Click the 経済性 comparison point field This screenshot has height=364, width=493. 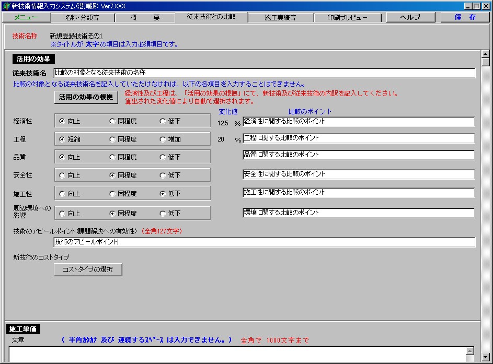(358, 121)
